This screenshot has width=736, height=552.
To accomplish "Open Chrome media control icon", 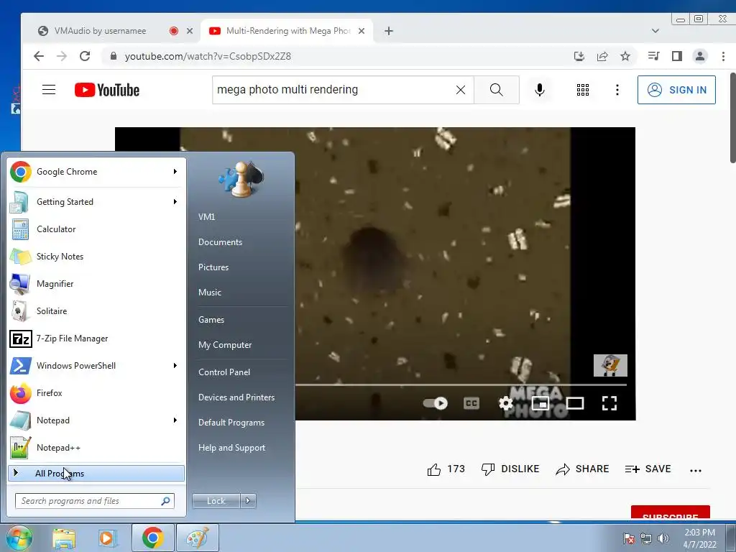I will (x=653, y=56).
